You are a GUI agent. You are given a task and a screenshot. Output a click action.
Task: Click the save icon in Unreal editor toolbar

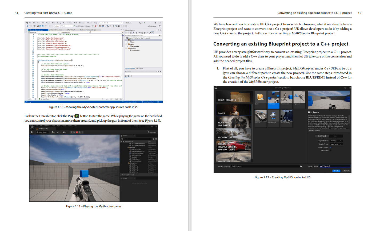[x=31, y=132]
